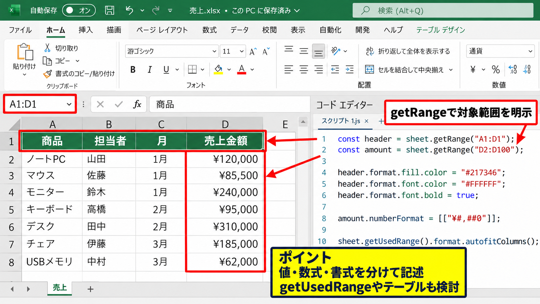
Task: Click the search box (Alt+Q)
Action: coord(443,10)
